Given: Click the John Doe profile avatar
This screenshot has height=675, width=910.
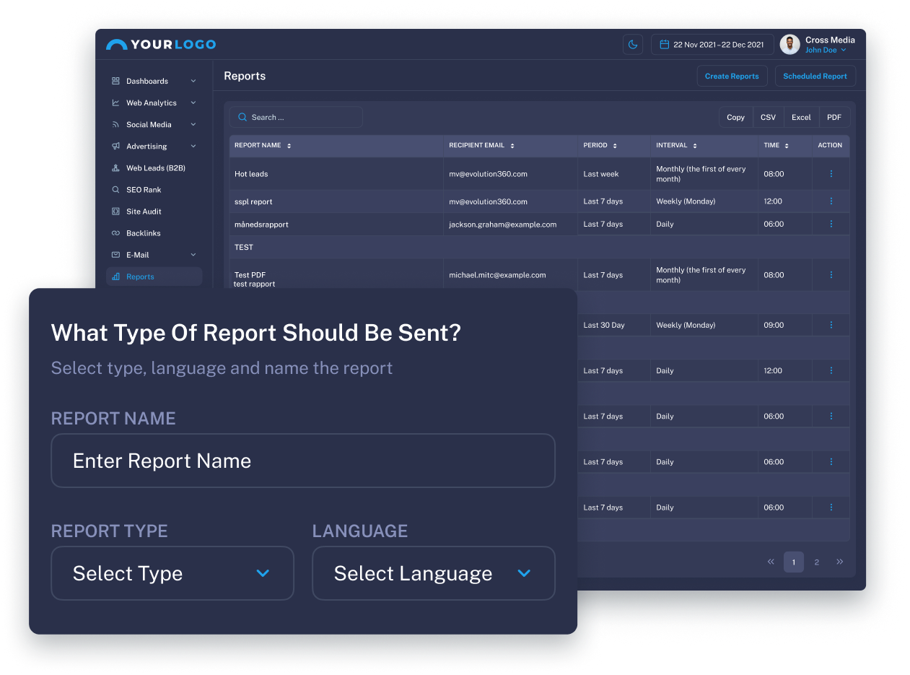Looking at the screenshot, I should (x=789, y=45).
